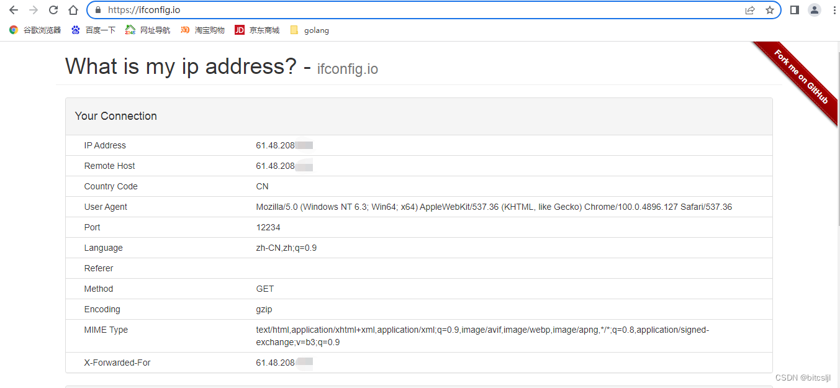Open 百度一下 bookmark
Screen dimensions: 840x388
click(x=94, y=30)
